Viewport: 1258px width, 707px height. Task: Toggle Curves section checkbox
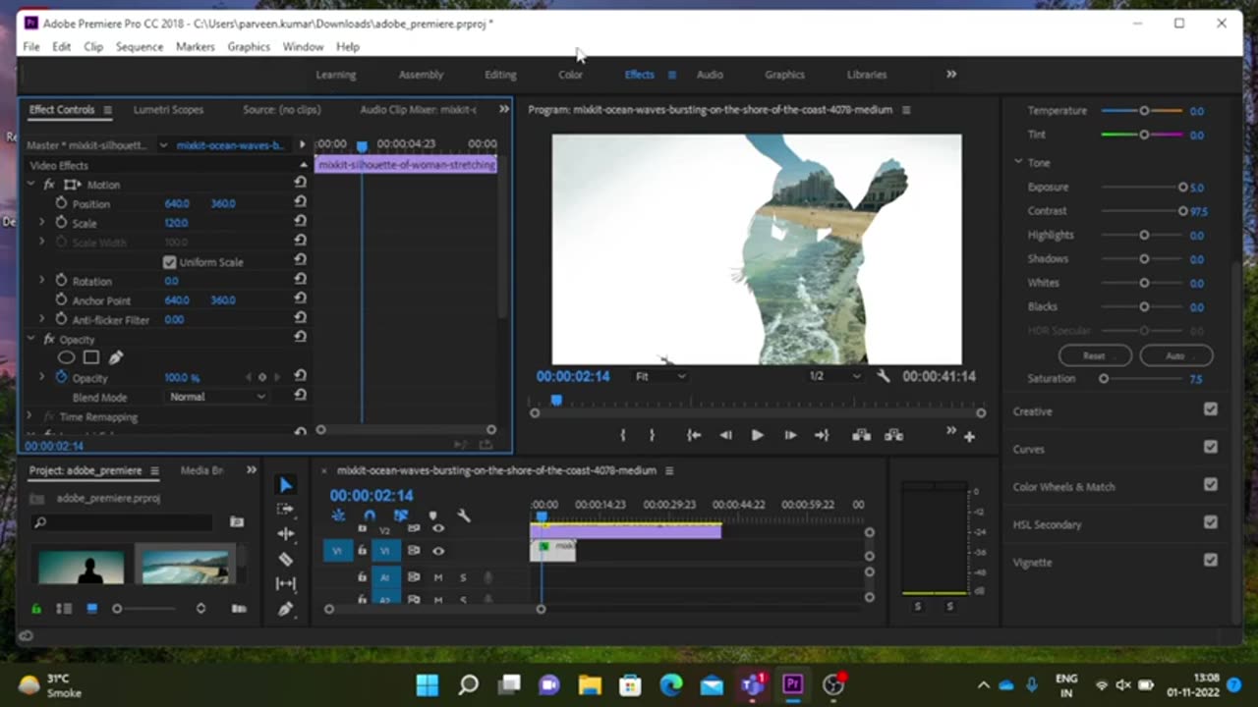point(1210,447)
